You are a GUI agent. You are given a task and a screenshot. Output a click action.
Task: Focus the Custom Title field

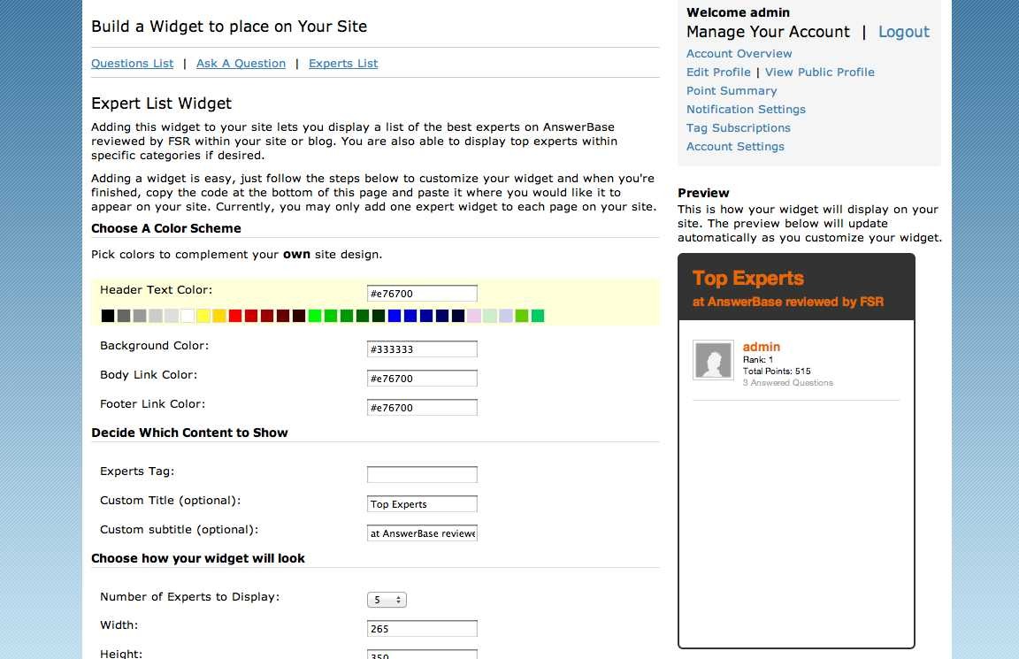pos(422,503)
